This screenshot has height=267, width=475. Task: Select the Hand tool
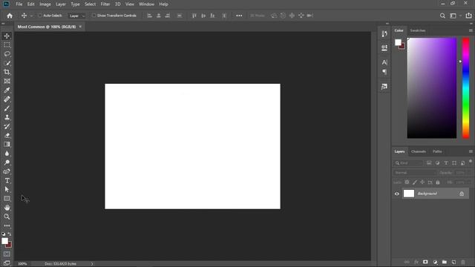coord(7,208)
